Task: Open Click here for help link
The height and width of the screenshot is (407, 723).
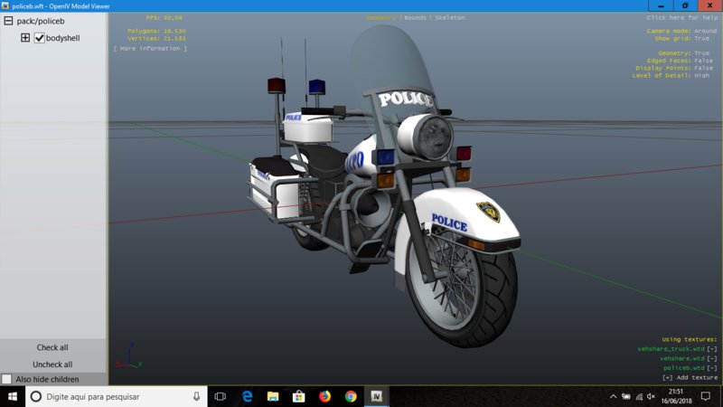Action: click(x=682, y=17)
